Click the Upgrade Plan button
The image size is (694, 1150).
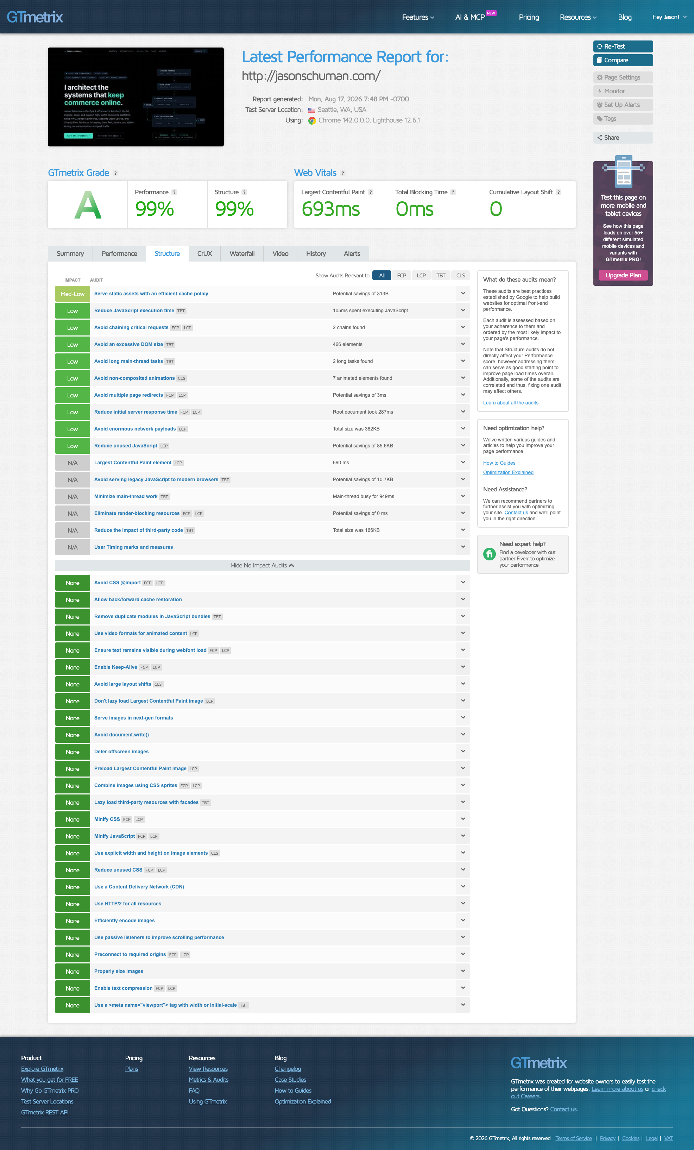point(623,275)
